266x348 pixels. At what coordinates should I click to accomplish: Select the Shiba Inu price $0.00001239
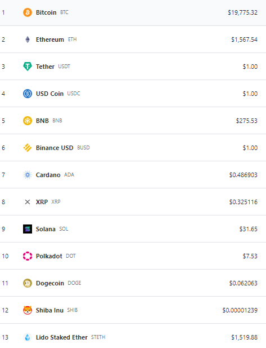tap(240, 310)
